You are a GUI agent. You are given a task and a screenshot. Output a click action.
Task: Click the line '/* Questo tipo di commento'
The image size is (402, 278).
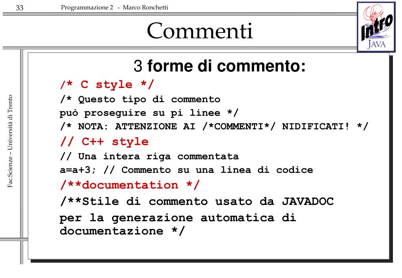coord(140,99)
